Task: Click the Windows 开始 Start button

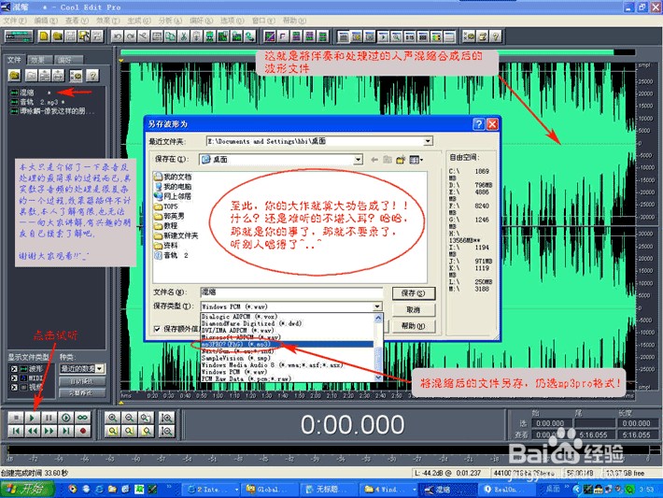Action: coord(28,489)
